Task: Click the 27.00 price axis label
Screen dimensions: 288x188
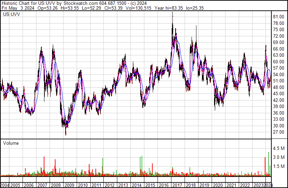Action: coord(278,132)
